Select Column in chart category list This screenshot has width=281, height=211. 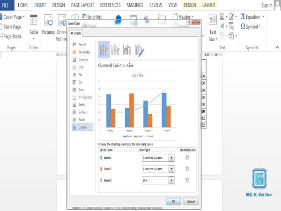[82, 60]
